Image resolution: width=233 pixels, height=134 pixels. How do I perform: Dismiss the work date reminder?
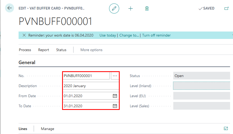click(x=24, y=35)
